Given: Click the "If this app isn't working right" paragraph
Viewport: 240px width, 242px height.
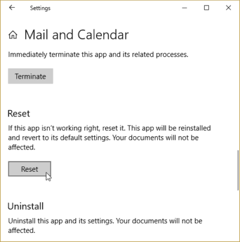Looking at the screenshot, I should [109, 138].
